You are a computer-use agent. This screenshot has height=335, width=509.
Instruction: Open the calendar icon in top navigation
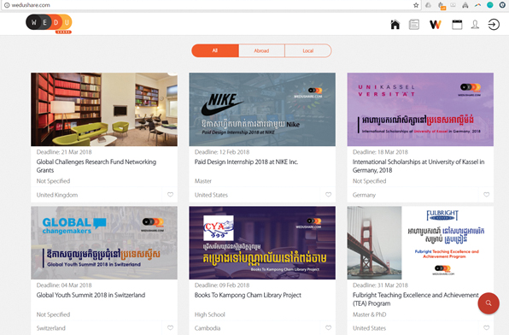tap(457, 25)
